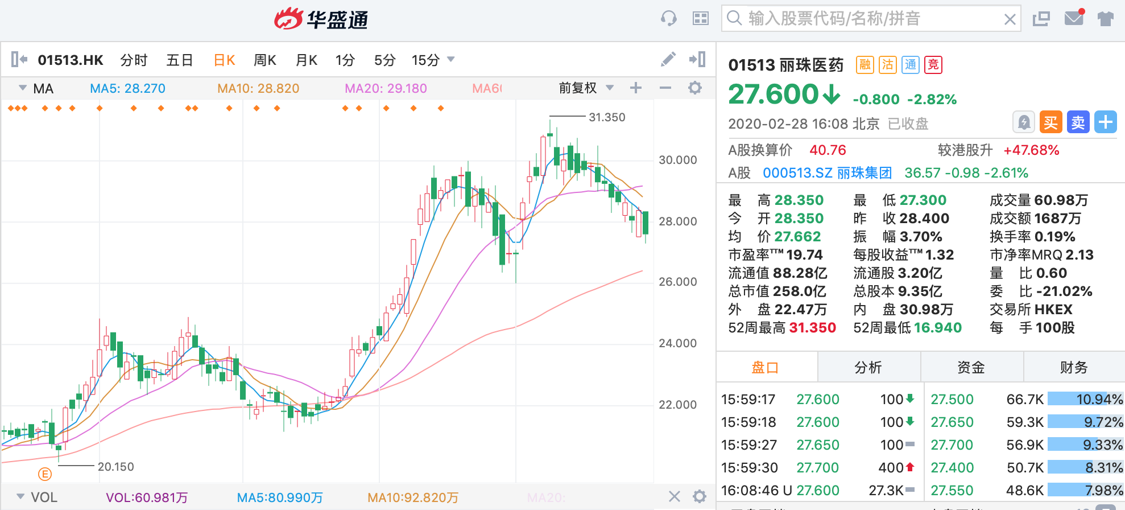This screenshot has width=1125, height=510.
Task: Add stock to watchlist plus button
Action: (x=1106, y=122)
